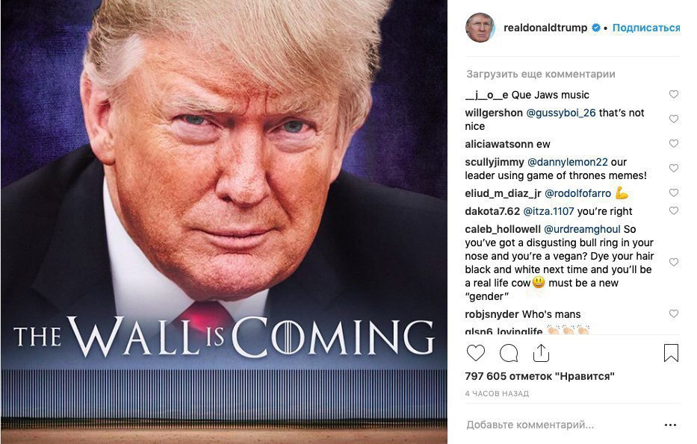
Task: Open the @dannylemon22 mention
Action: coord(567,162)
